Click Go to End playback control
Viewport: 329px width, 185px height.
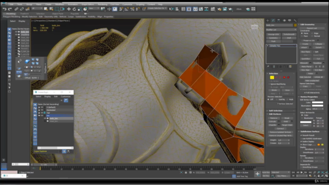[x=310, y=173]
